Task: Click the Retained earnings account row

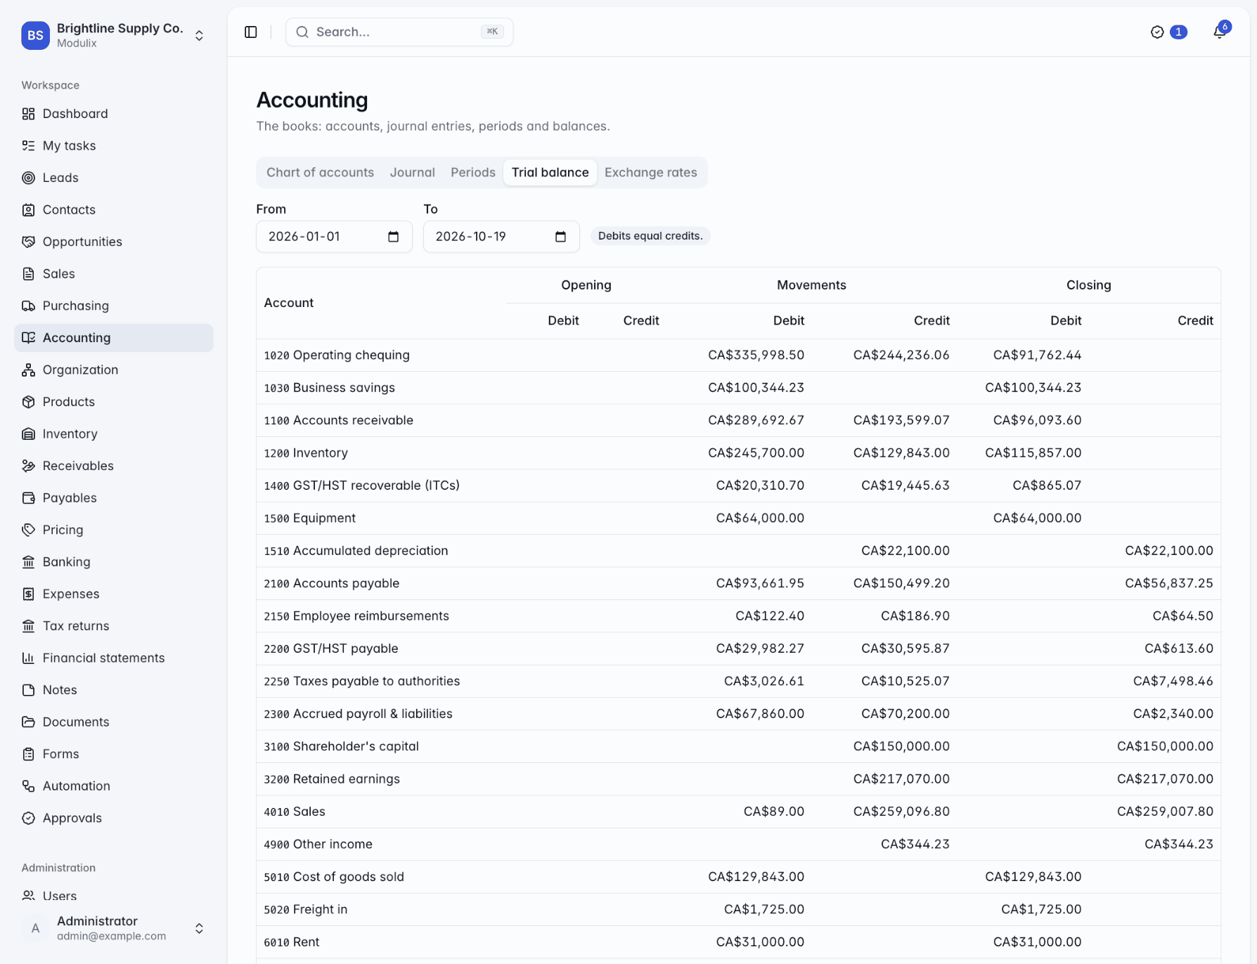Action: [x=738, y=779]
